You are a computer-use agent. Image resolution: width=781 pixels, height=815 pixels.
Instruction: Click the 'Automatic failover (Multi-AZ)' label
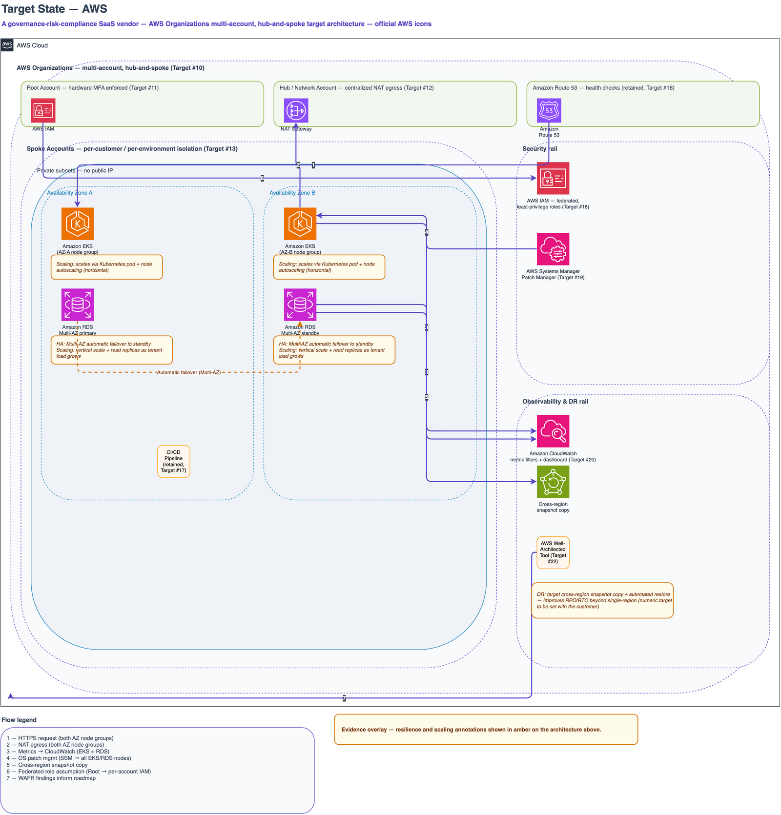[x=189, y=373]
